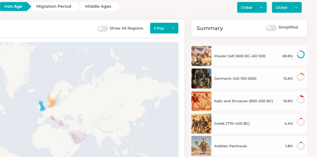This screenshot has height=157, width=317.
Task: Open the second Global dropdown arrow
Action: click(x=296, y=7)
